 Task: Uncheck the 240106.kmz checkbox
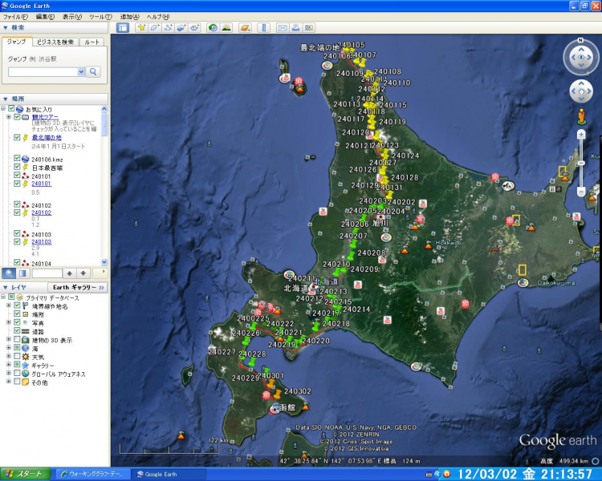17,158
